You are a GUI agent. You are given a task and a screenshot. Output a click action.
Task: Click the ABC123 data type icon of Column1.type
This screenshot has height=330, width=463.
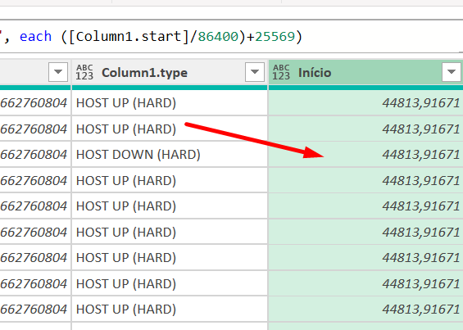click(x=84, y=72)
